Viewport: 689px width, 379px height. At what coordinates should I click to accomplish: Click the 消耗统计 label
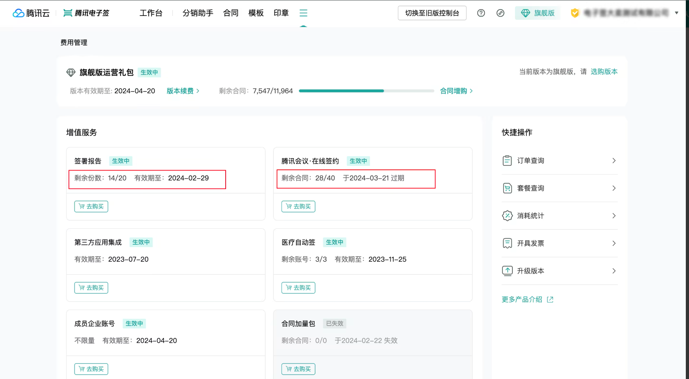point(531,216)
